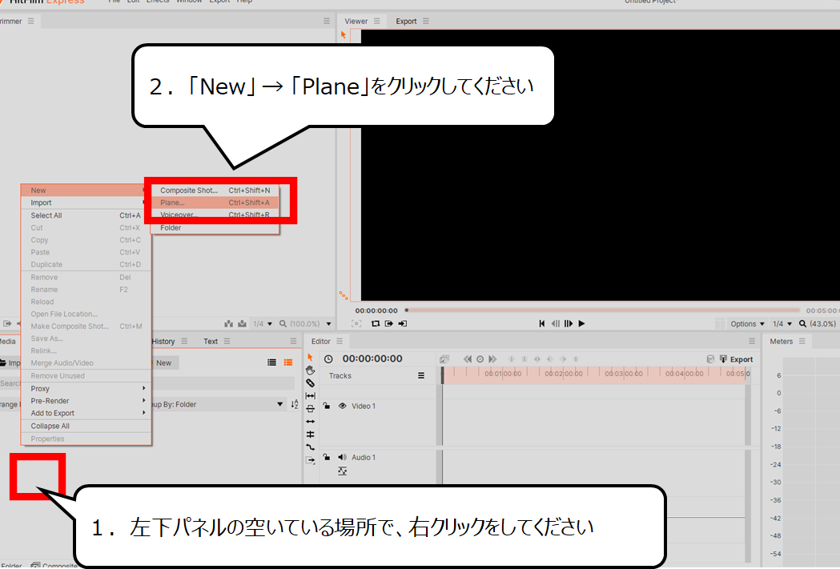This screenshot has height=569, width=840.
Task: Click the Make Composite Shot icon in Editor
Action: click(444, 359)
